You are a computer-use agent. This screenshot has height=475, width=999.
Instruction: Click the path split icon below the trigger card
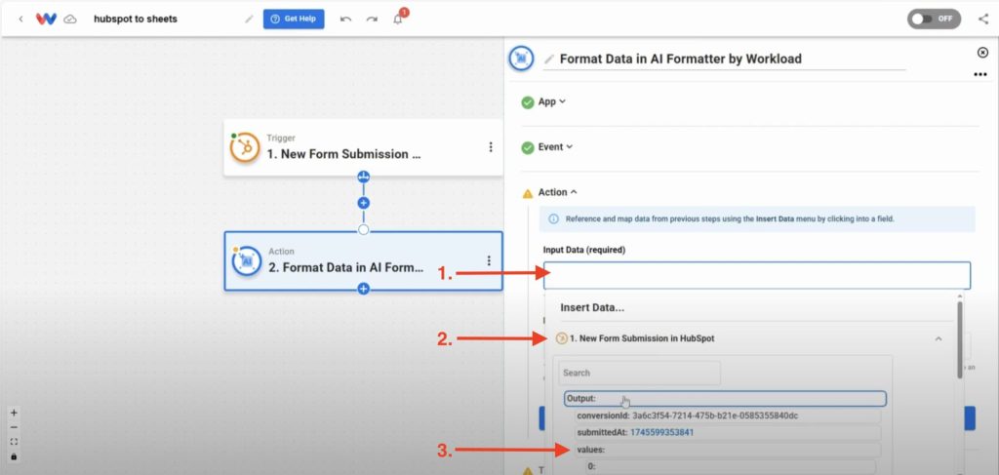(x=363, y=177)
